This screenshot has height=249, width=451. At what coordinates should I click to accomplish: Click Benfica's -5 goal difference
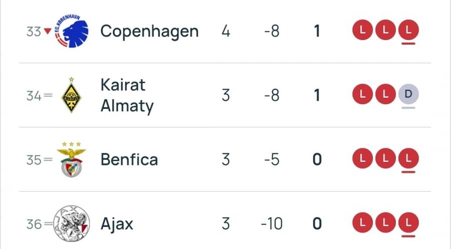click(x=272, y=159)
